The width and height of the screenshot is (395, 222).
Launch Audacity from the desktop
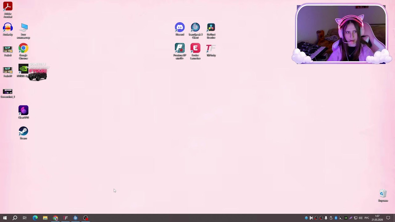pyautogui.click(x=8, y=29)
